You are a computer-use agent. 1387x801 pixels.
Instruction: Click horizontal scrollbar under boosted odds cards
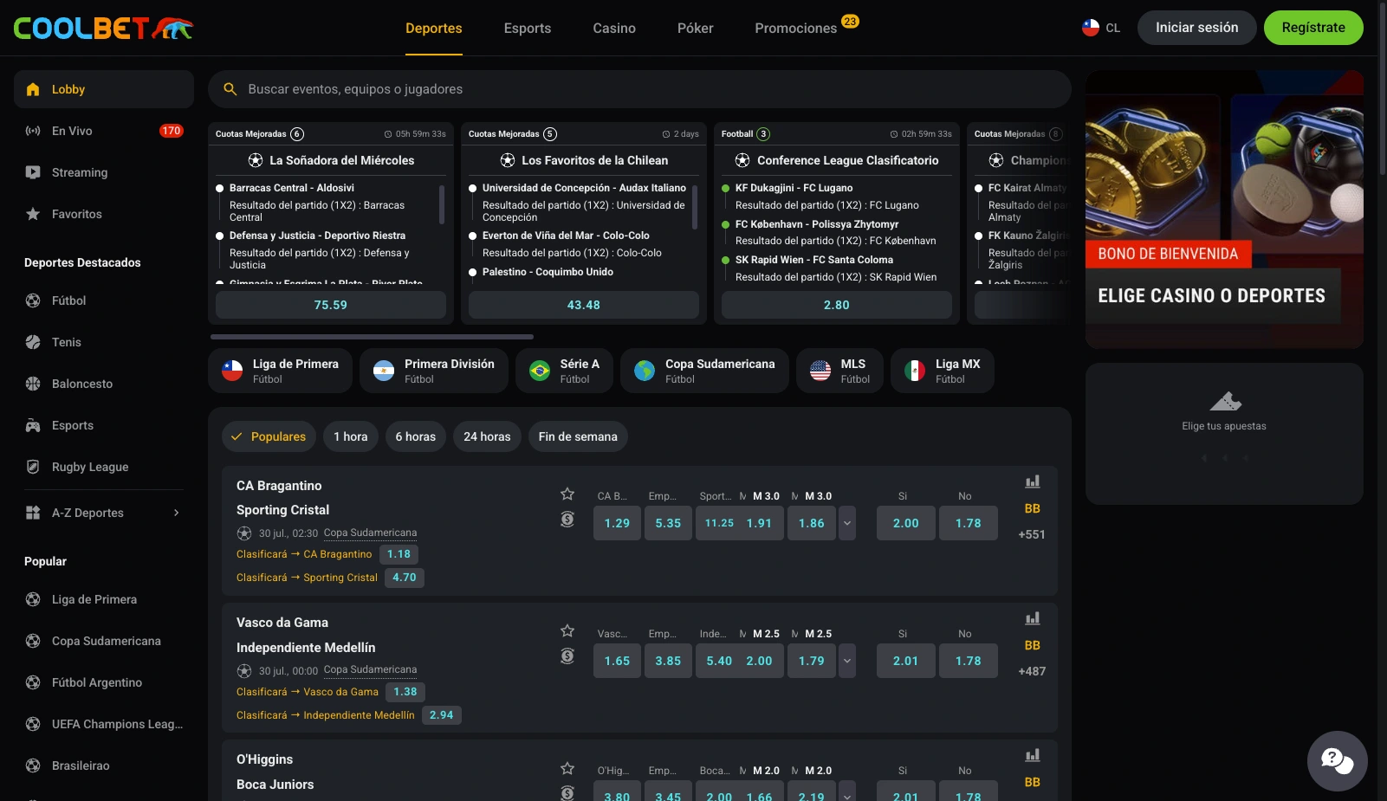372,337
